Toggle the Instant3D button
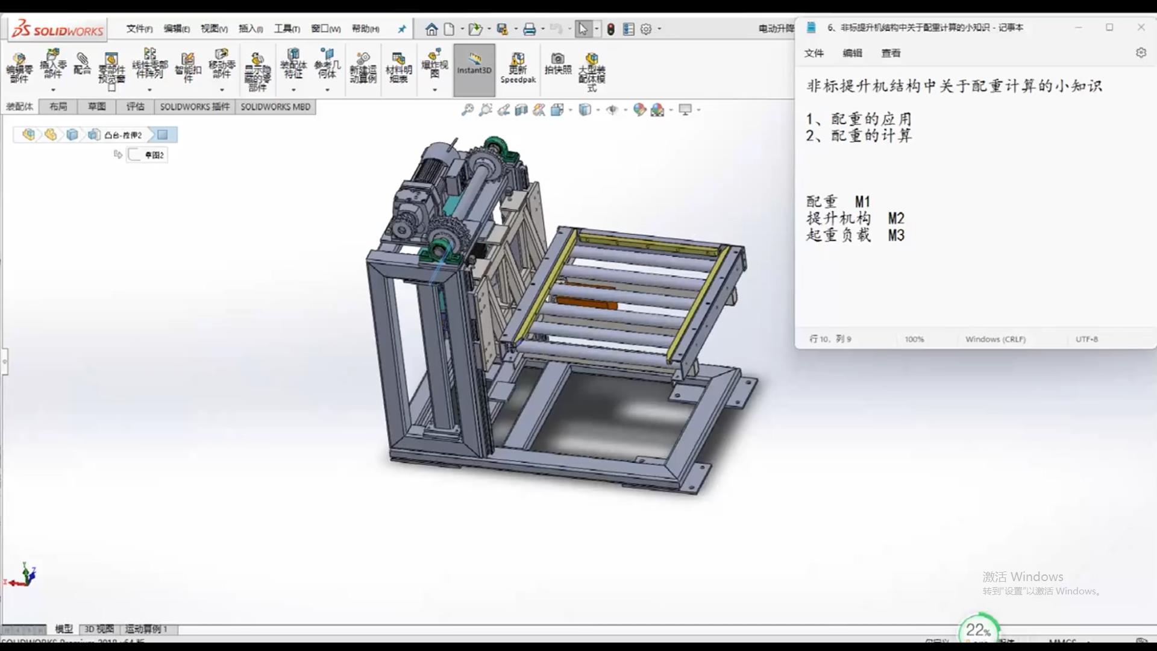Image resolution: width=1157 pixels, height=651 pixels. [474, 70]
